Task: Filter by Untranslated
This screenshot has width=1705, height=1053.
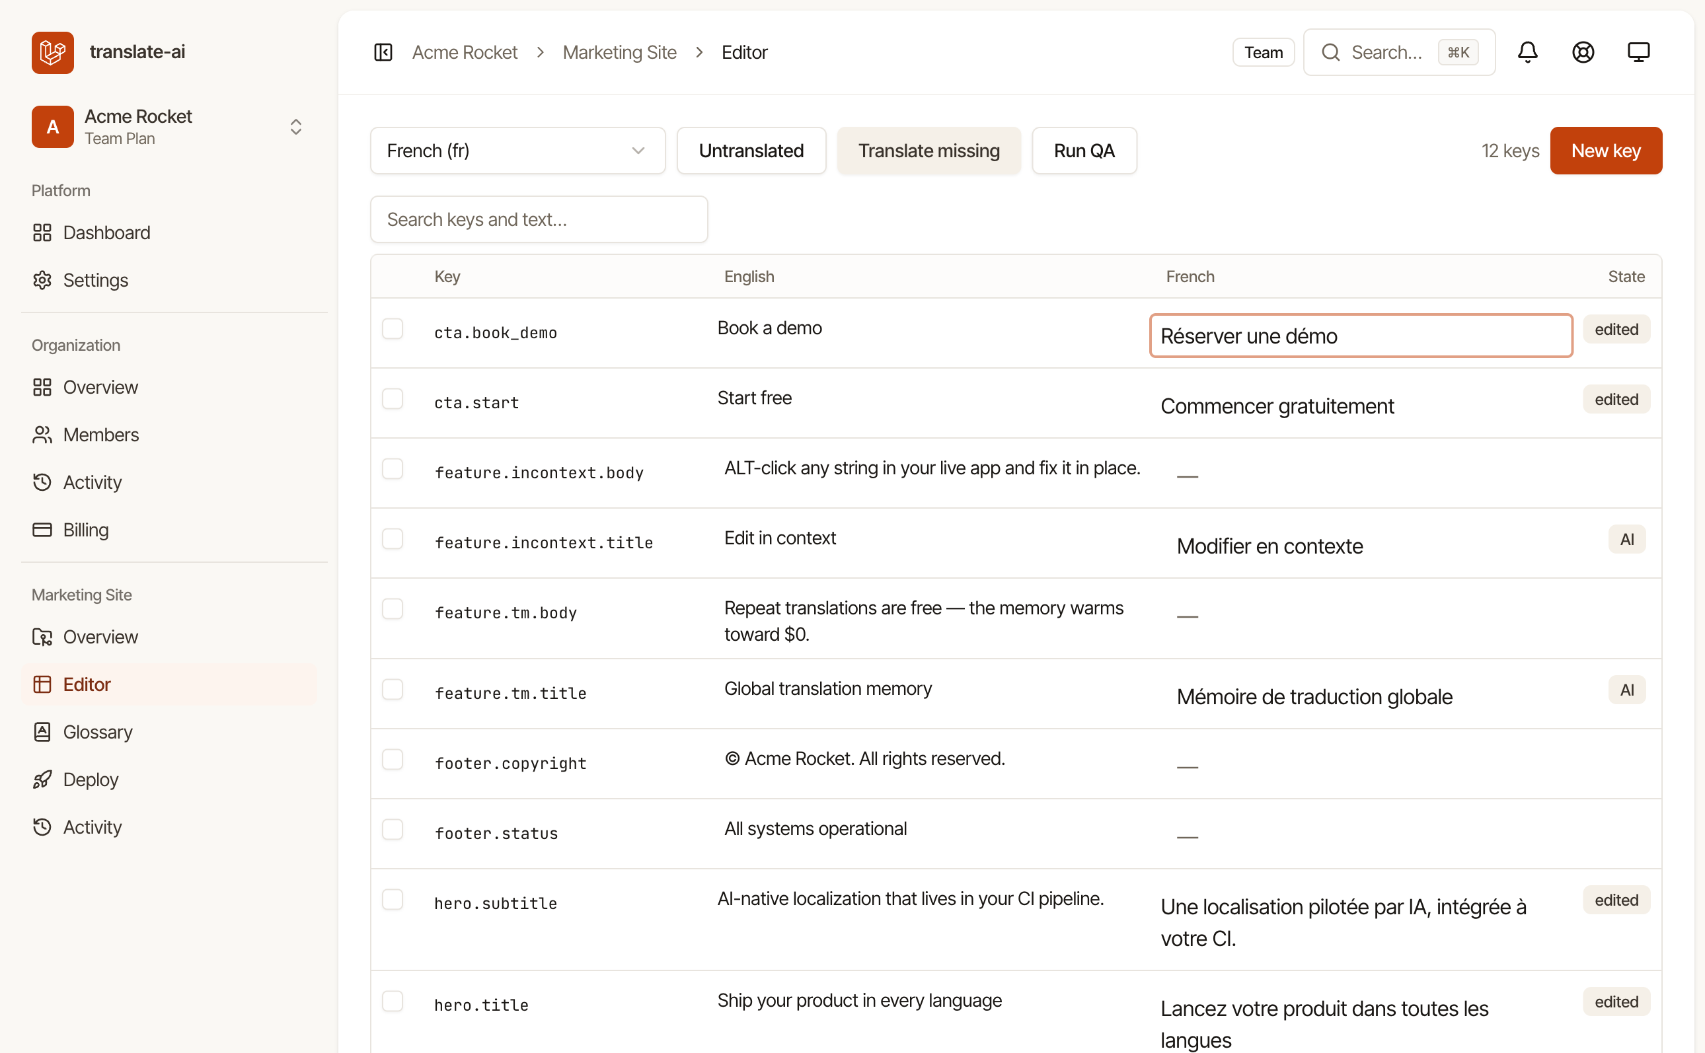Action: click(751, 151)
